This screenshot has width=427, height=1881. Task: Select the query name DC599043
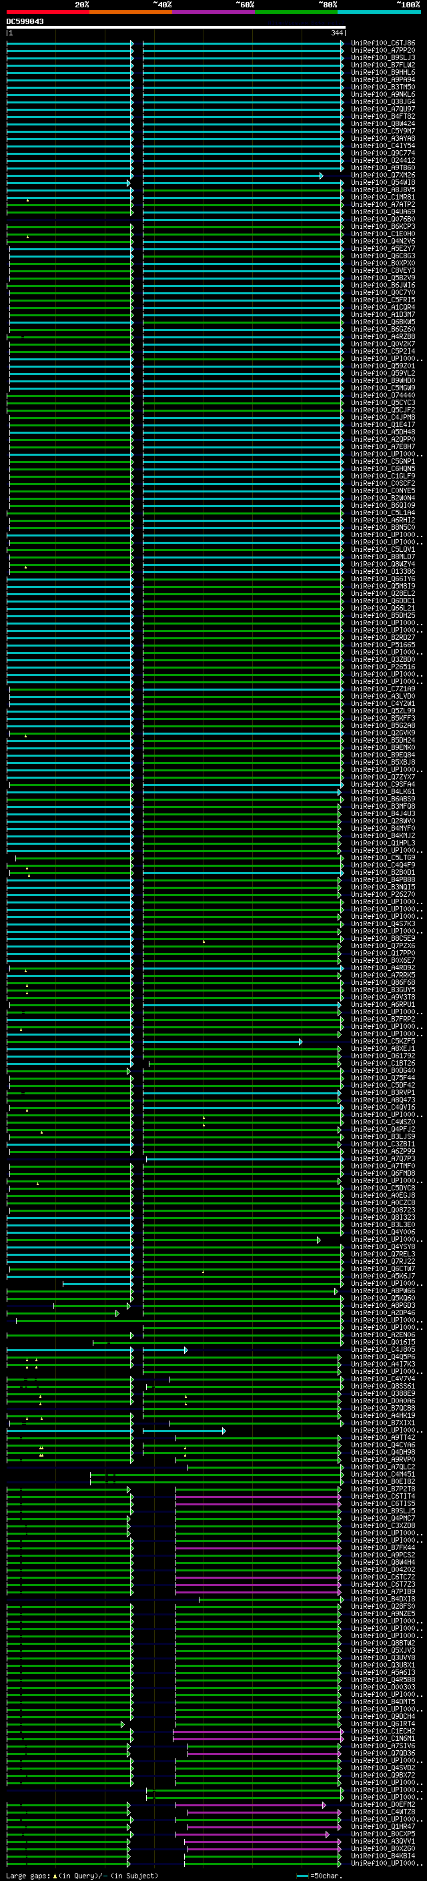tap(25, 21)
